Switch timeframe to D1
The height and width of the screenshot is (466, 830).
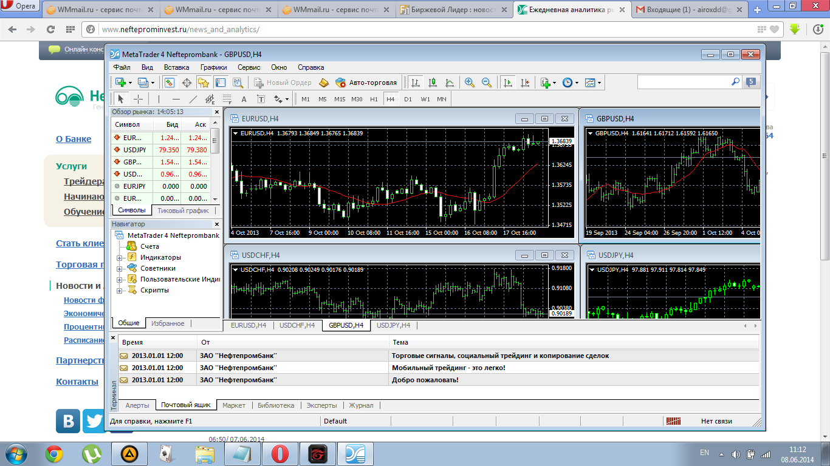coord(408,99)
